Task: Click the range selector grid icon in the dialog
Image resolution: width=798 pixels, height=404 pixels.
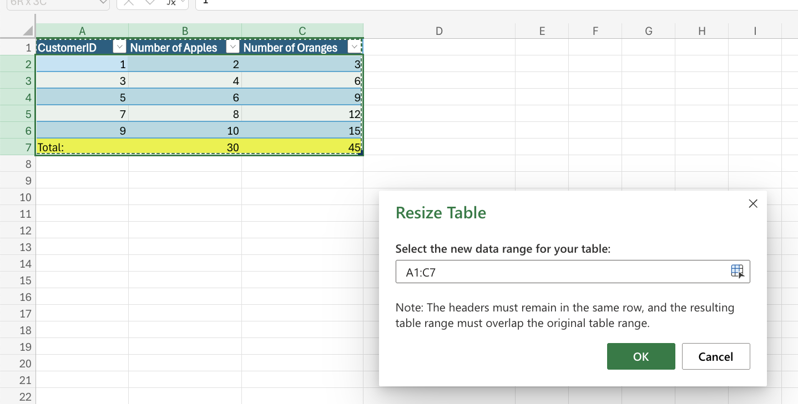Action: click(x=738, y=271)
